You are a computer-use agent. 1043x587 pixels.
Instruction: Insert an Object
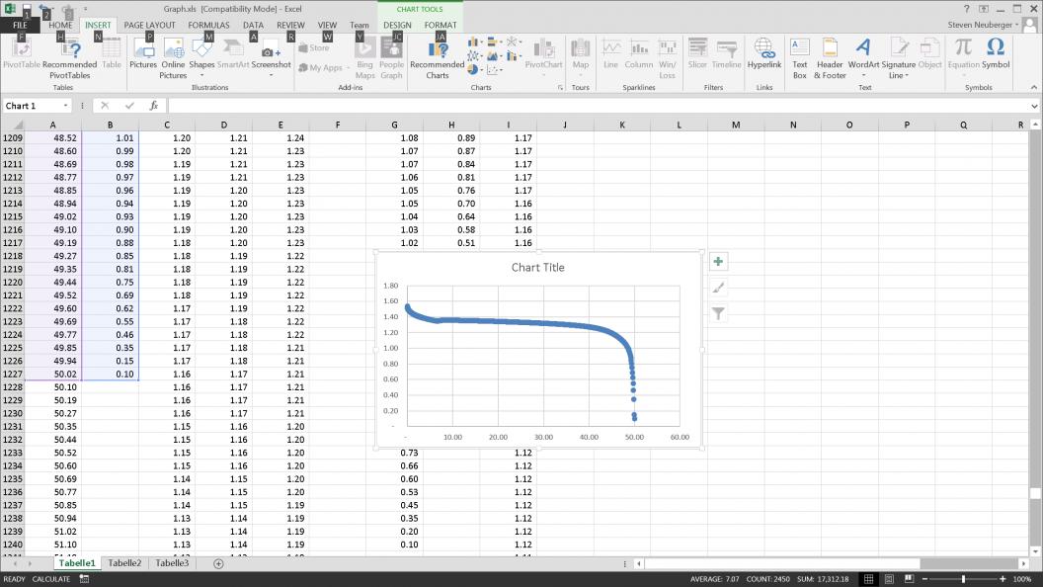pyautogui.click(x=930, y=54)
